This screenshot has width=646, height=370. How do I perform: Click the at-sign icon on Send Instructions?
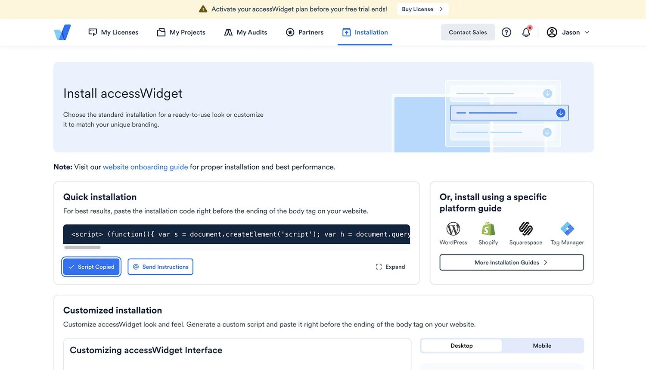click(x=136, y=267)
